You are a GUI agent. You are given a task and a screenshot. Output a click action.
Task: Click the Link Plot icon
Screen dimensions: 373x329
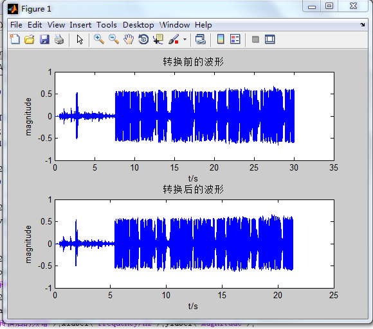point(200,39)
